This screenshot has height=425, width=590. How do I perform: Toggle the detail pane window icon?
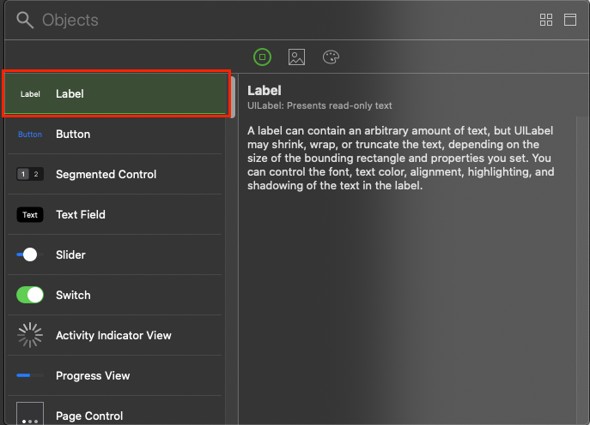[x=569, y=20]
